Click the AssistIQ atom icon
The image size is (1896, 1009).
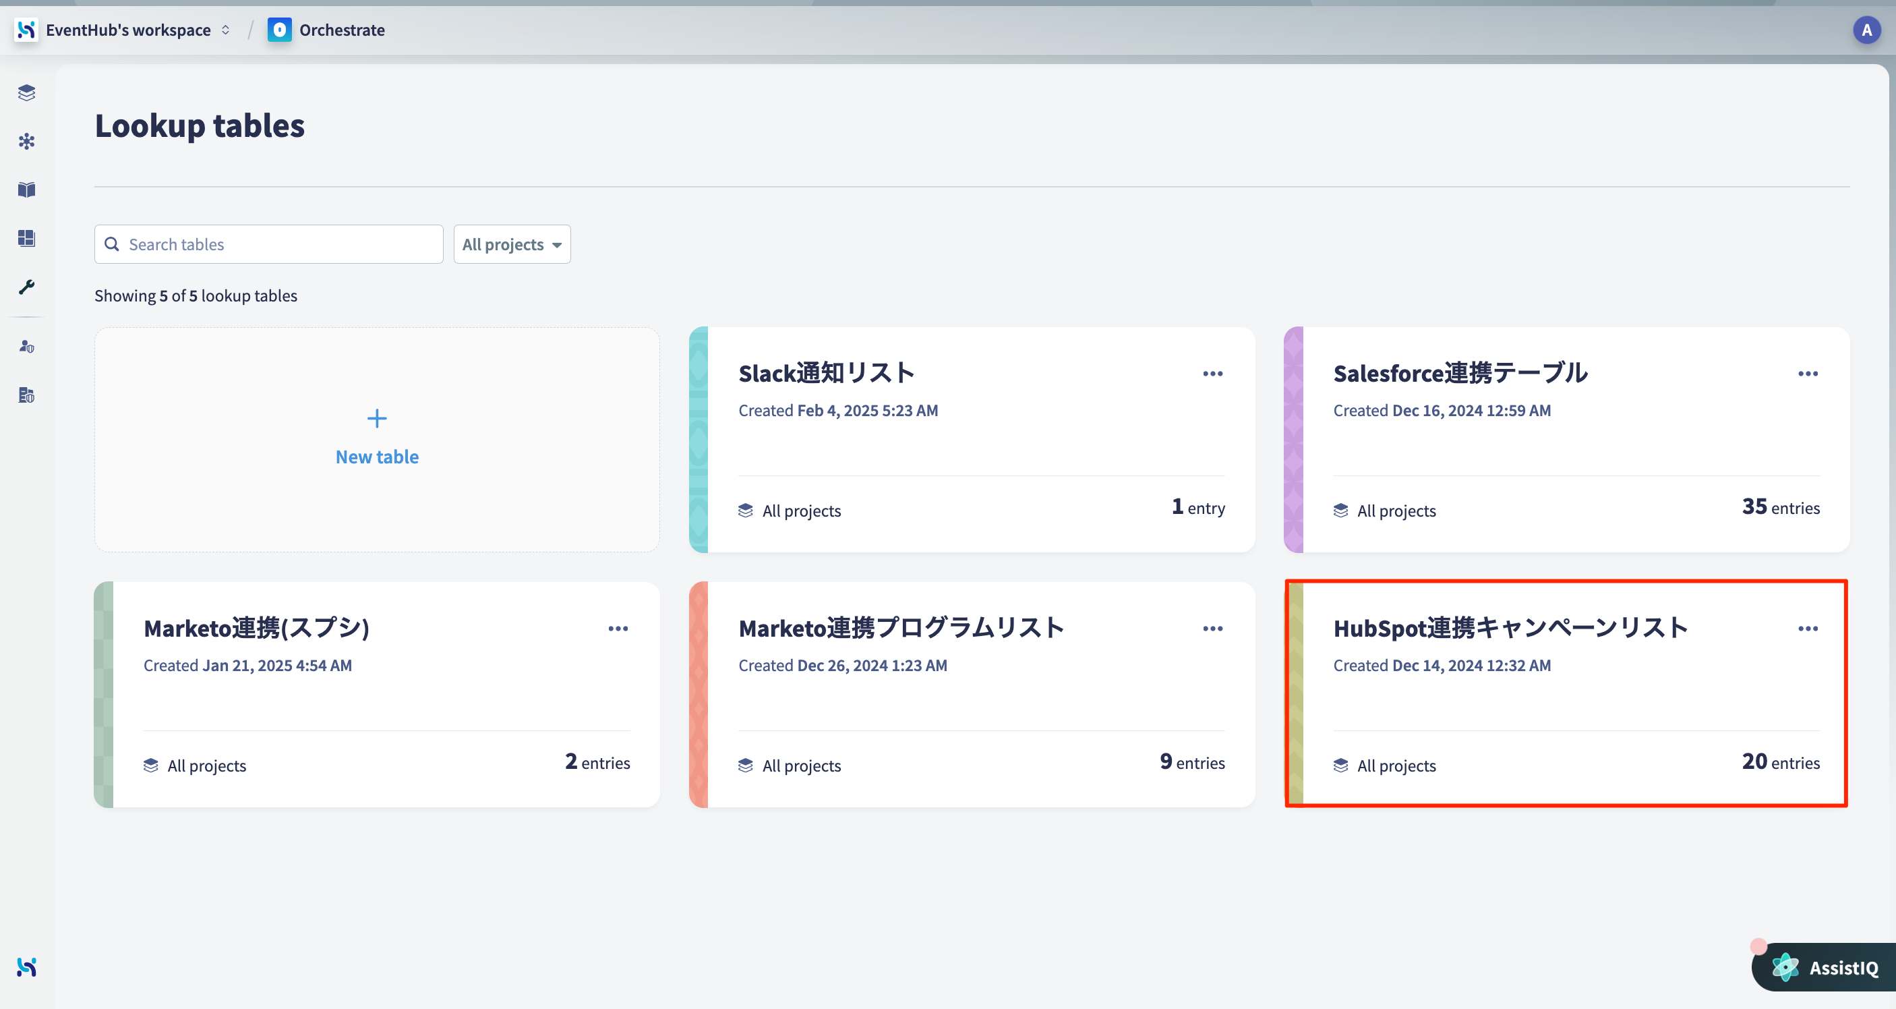pyautogui.click(x=1785, y=967)
